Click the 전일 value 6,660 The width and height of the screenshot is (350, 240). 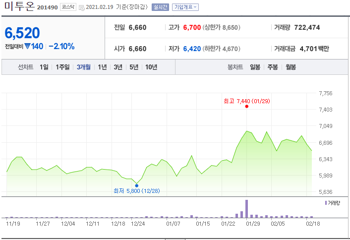(137, 27)
